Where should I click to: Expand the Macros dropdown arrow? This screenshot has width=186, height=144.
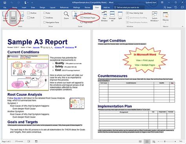(166, 22)
